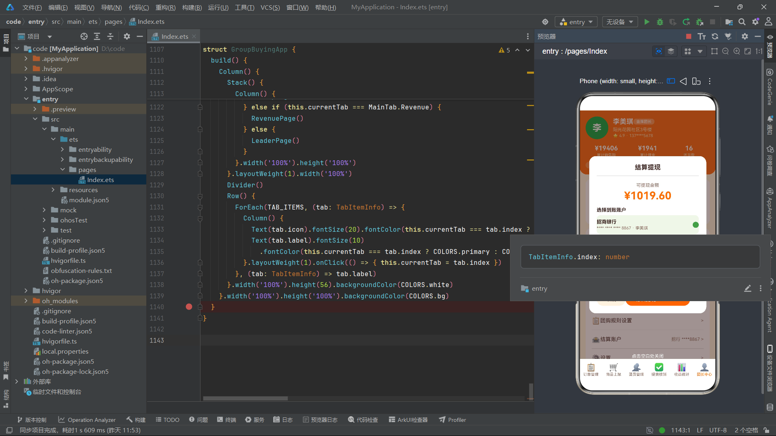Open account profile icon in top toolbar

pyautogui.click(x=768, y=22)
